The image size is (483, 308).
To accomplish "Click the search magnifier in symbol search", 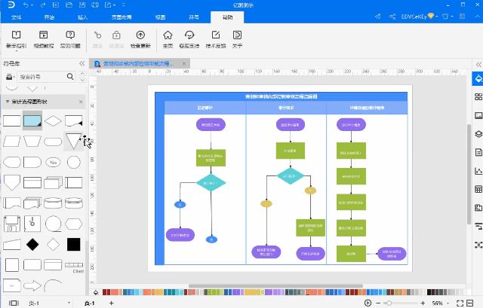I will point(70,76).
